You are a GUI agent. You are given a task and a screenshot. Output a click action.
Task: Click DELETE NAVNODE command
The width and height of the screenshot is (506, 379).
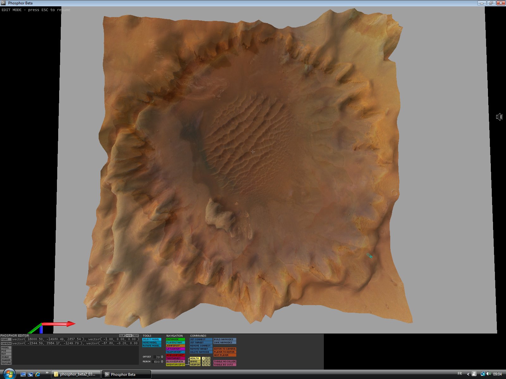click(x=201, y=352)
